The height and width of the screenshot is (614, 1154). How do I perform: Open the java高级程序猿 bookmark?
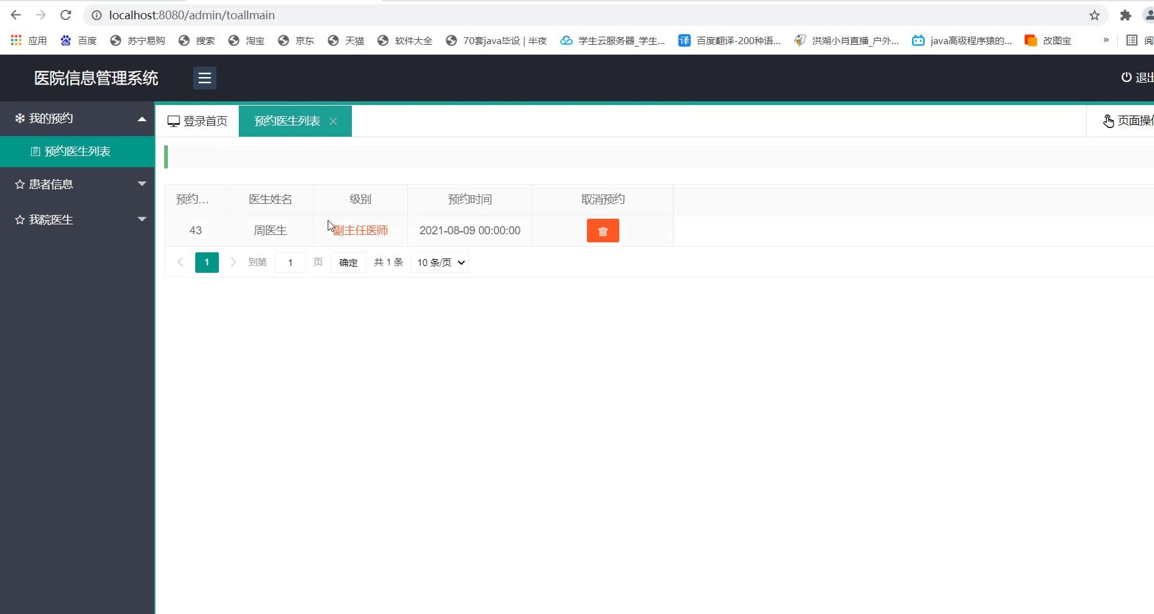pos(962,40)
